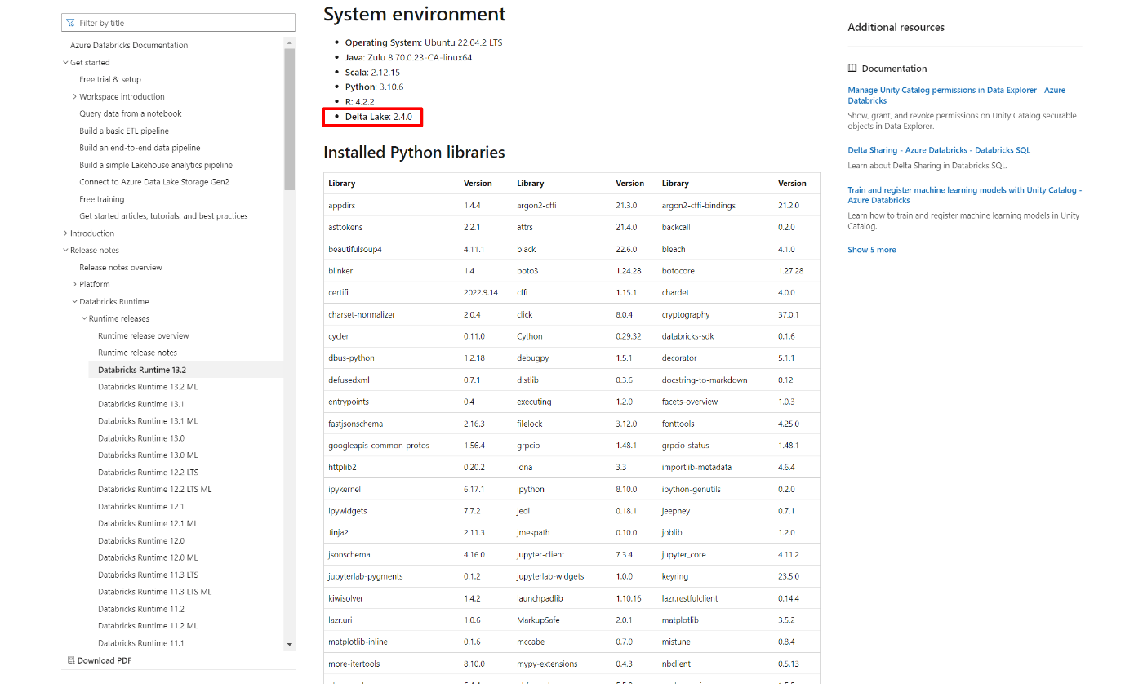This screenshot has width=1143, height=684.
Task: Expand the Workspace introduction item
Action: pyautogui.click(x=74, y=96)
